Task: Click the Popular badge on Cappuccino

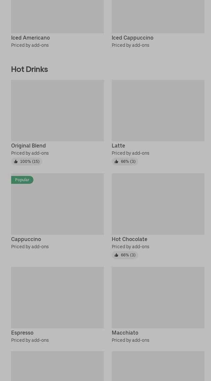Action: click(22, 180)
